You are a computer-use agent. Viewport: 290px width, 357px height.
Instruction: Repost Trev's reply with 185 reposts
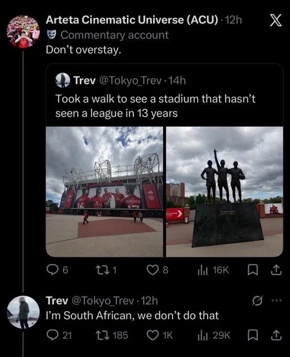click(x=112, y=335)
